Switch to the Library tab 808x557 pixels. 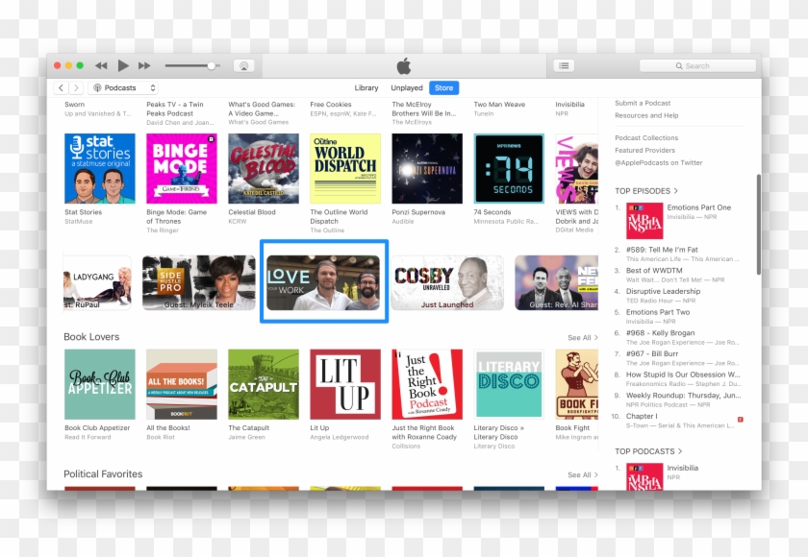(x=366, y=87)
